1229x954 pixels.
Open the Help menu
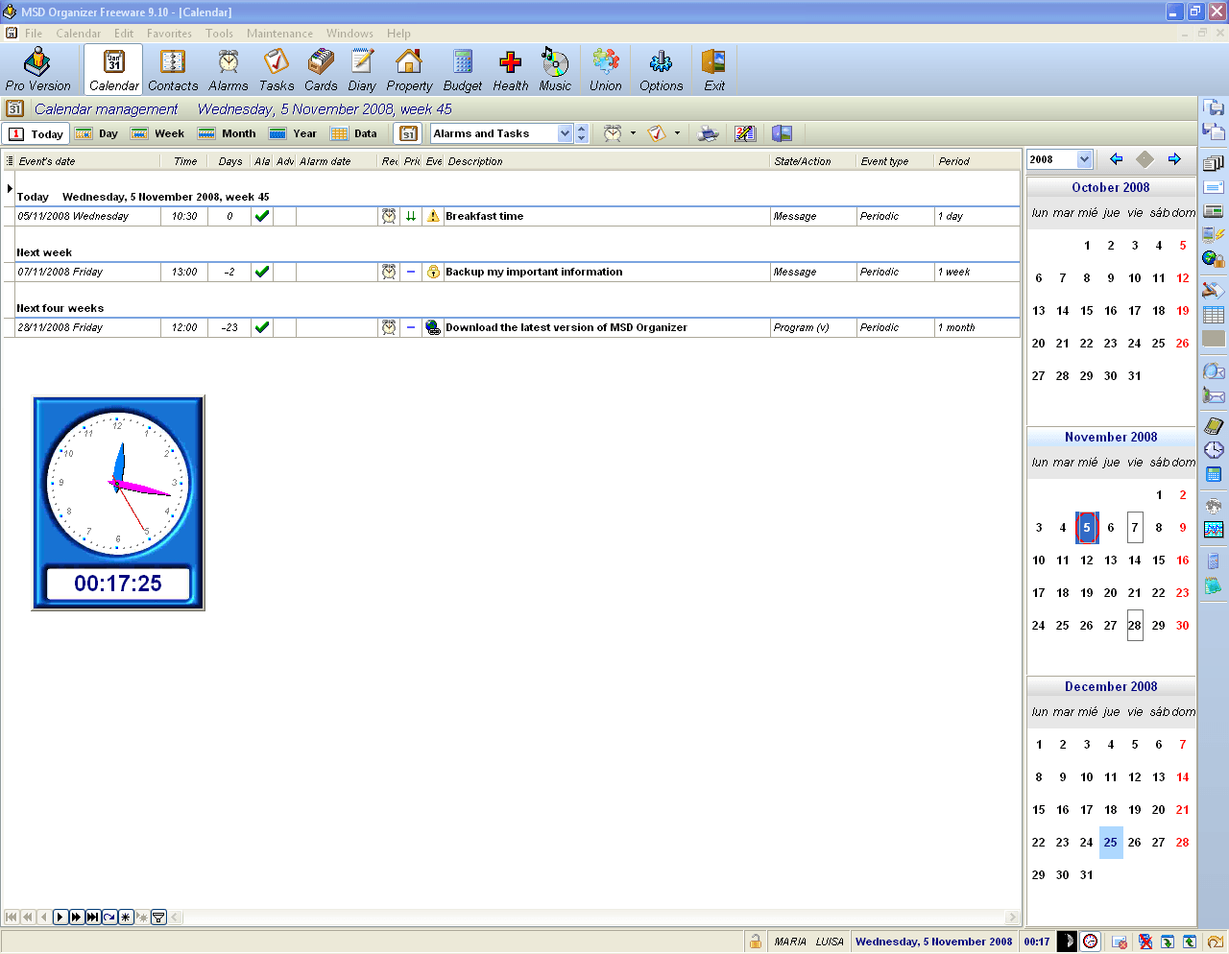tap(398, 33)
